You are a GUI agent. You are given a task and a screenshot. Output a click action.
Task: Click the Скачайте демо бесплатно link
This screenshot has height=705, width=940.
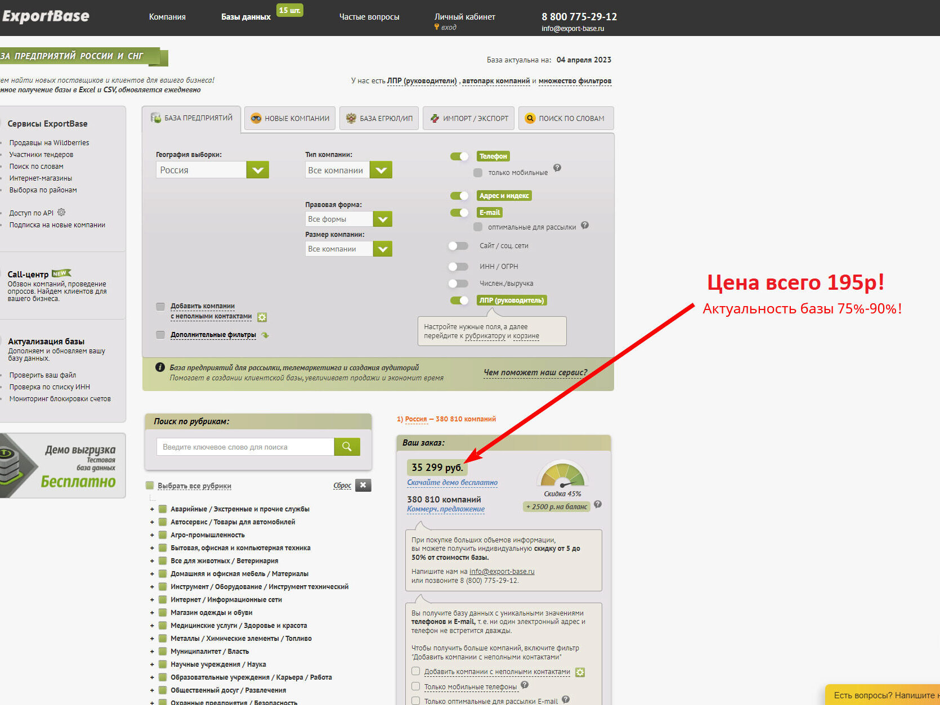point(452,482)
